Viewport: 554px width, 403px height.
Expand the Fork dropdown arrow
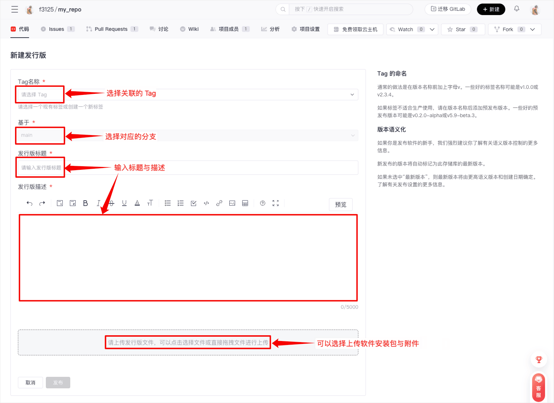coord(532,29)
